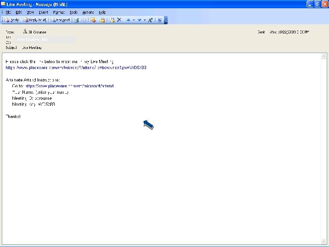The height and width of the screenshot is (247, 329).
Task: Open the next item arrow dropdown
Action: coord(145,20)
